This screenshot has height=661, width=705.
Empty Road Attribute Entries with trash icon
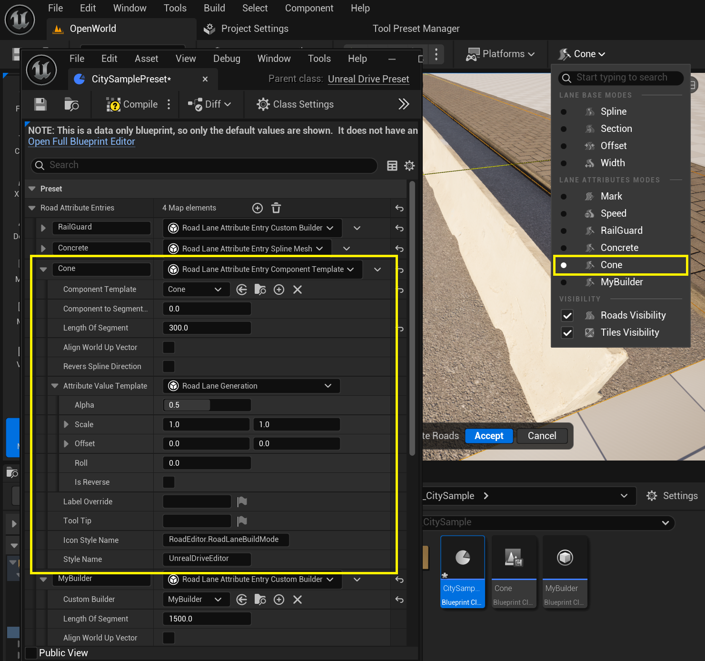276,208
